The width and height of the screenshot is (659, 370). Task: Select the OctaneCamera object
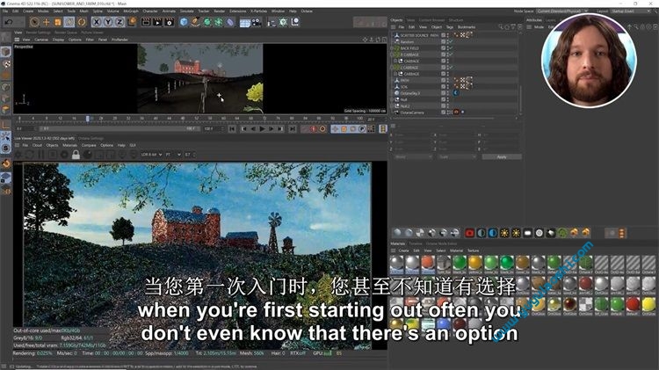point(412,112)
